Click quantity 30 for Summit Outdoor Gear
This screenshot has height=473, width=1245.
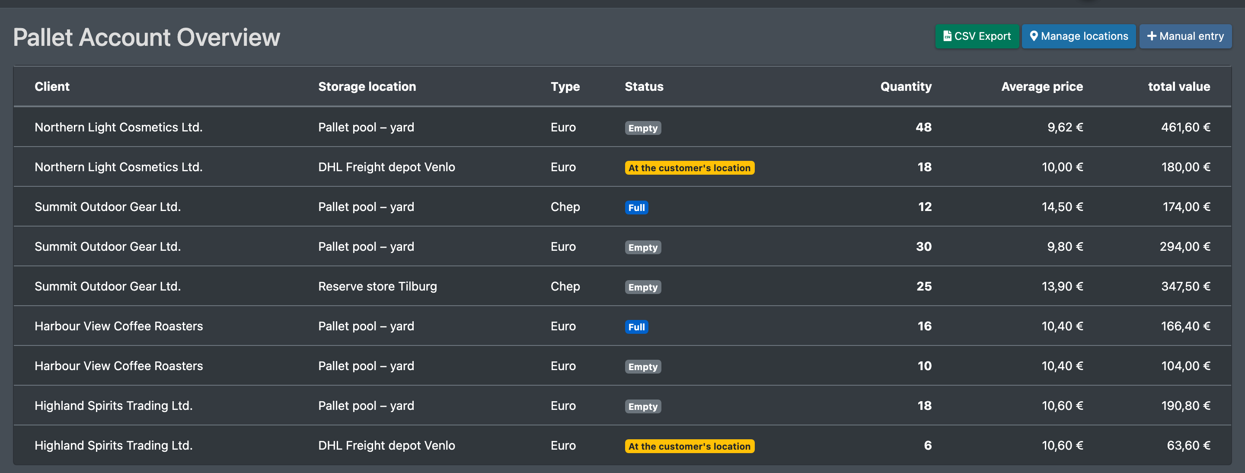[924, 246]
